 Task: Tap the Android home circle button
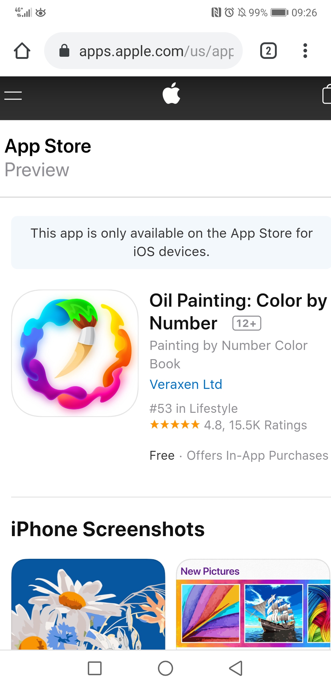(x=165, y=668)
